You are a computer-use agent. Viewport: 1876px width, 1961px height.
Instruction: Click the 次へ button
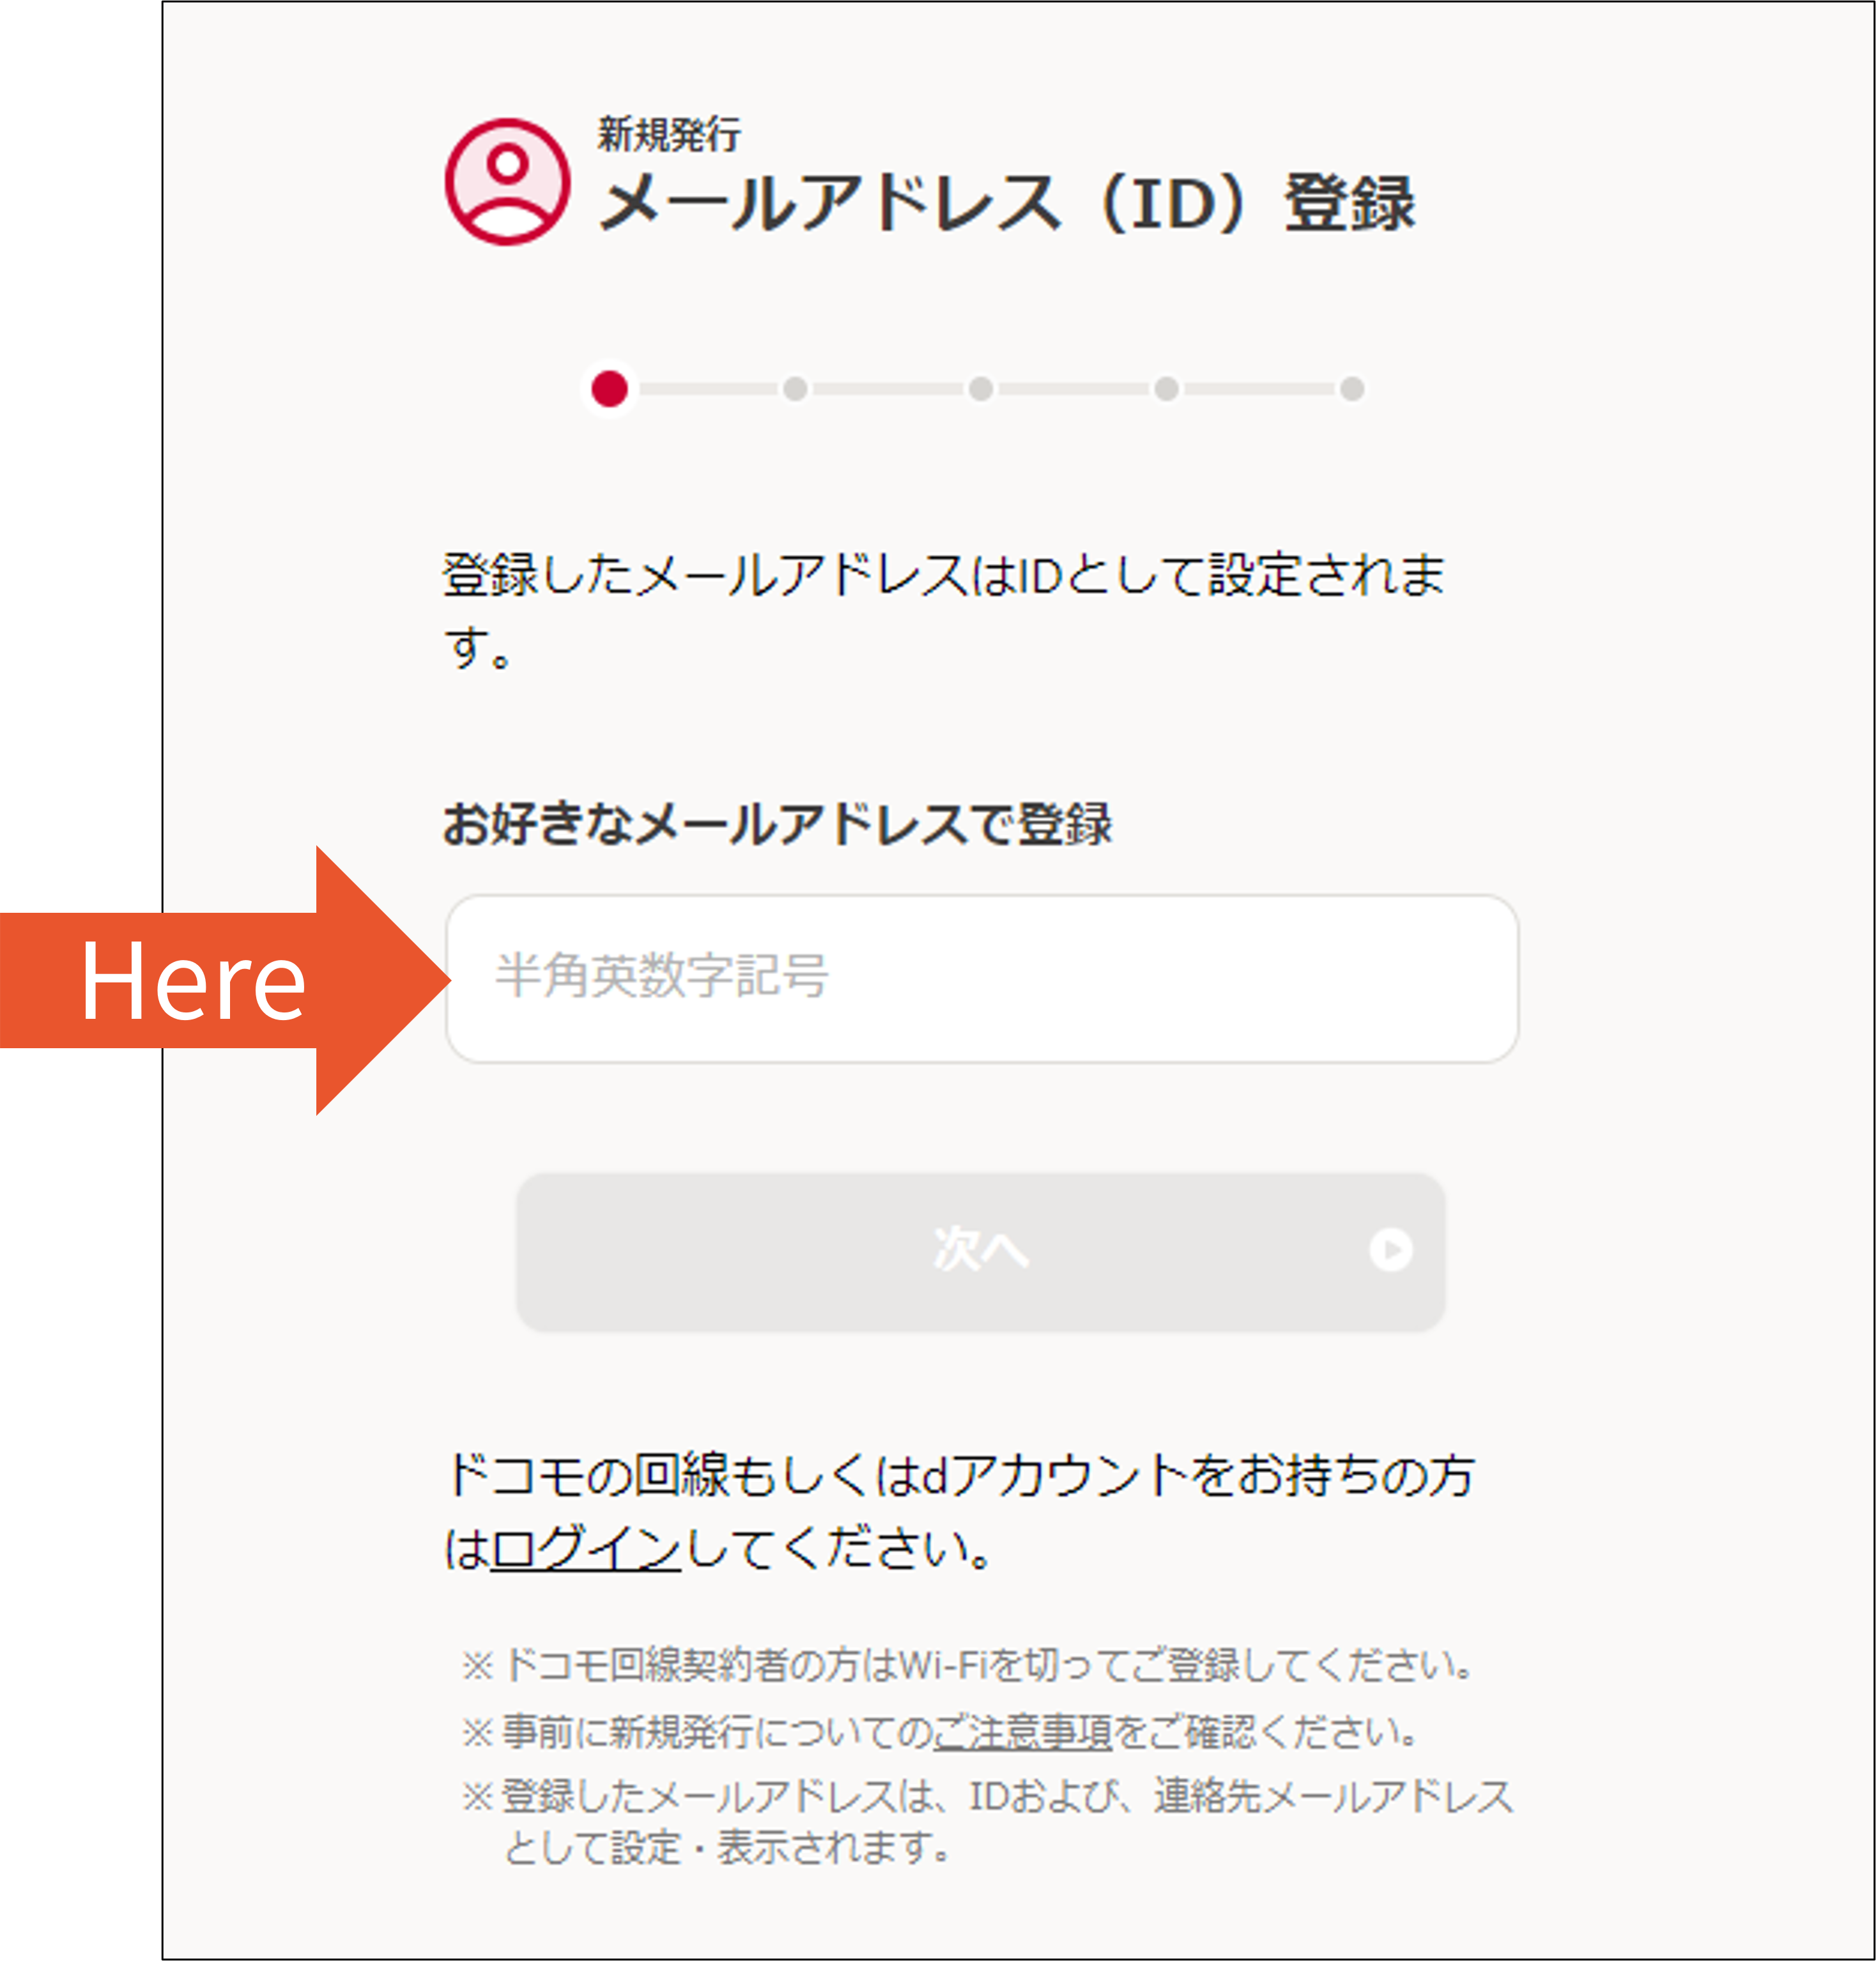point(981,1251)
